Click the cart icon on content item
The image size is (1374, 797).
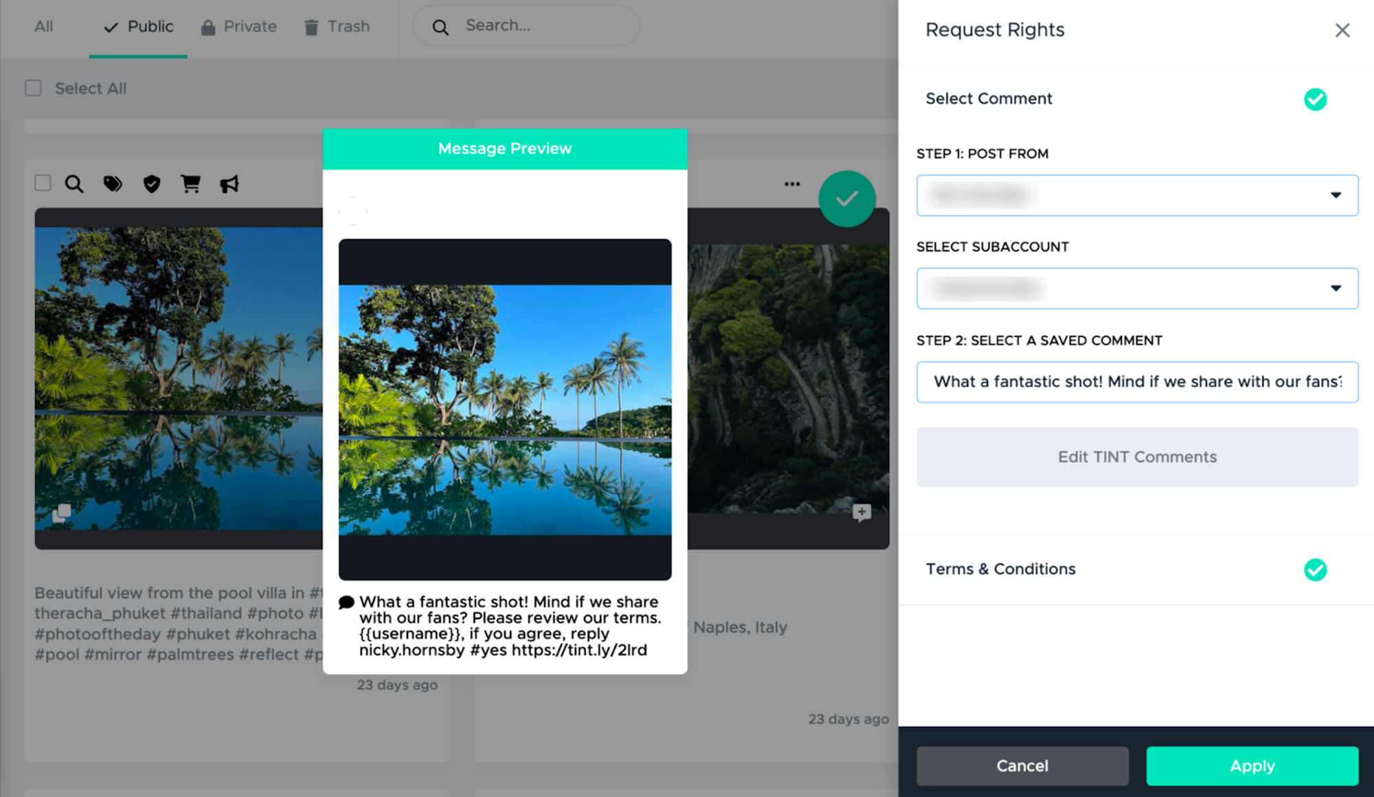(190, 183)
